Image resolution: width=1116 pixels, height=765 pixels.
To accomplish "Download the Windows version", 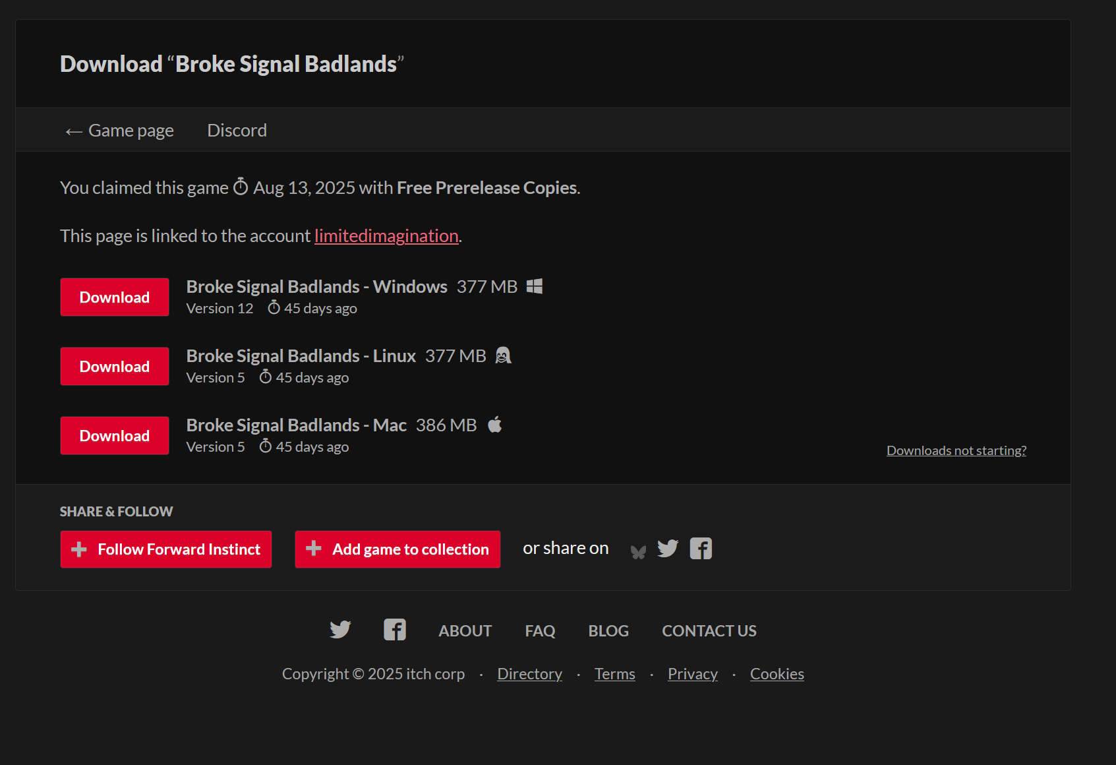I will point(115,297).
